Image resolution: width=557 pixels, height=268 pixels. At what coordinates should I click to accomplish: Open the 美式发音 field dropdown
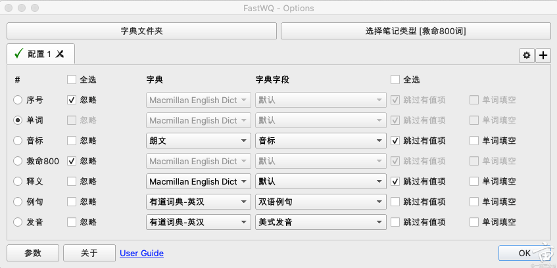320,222
